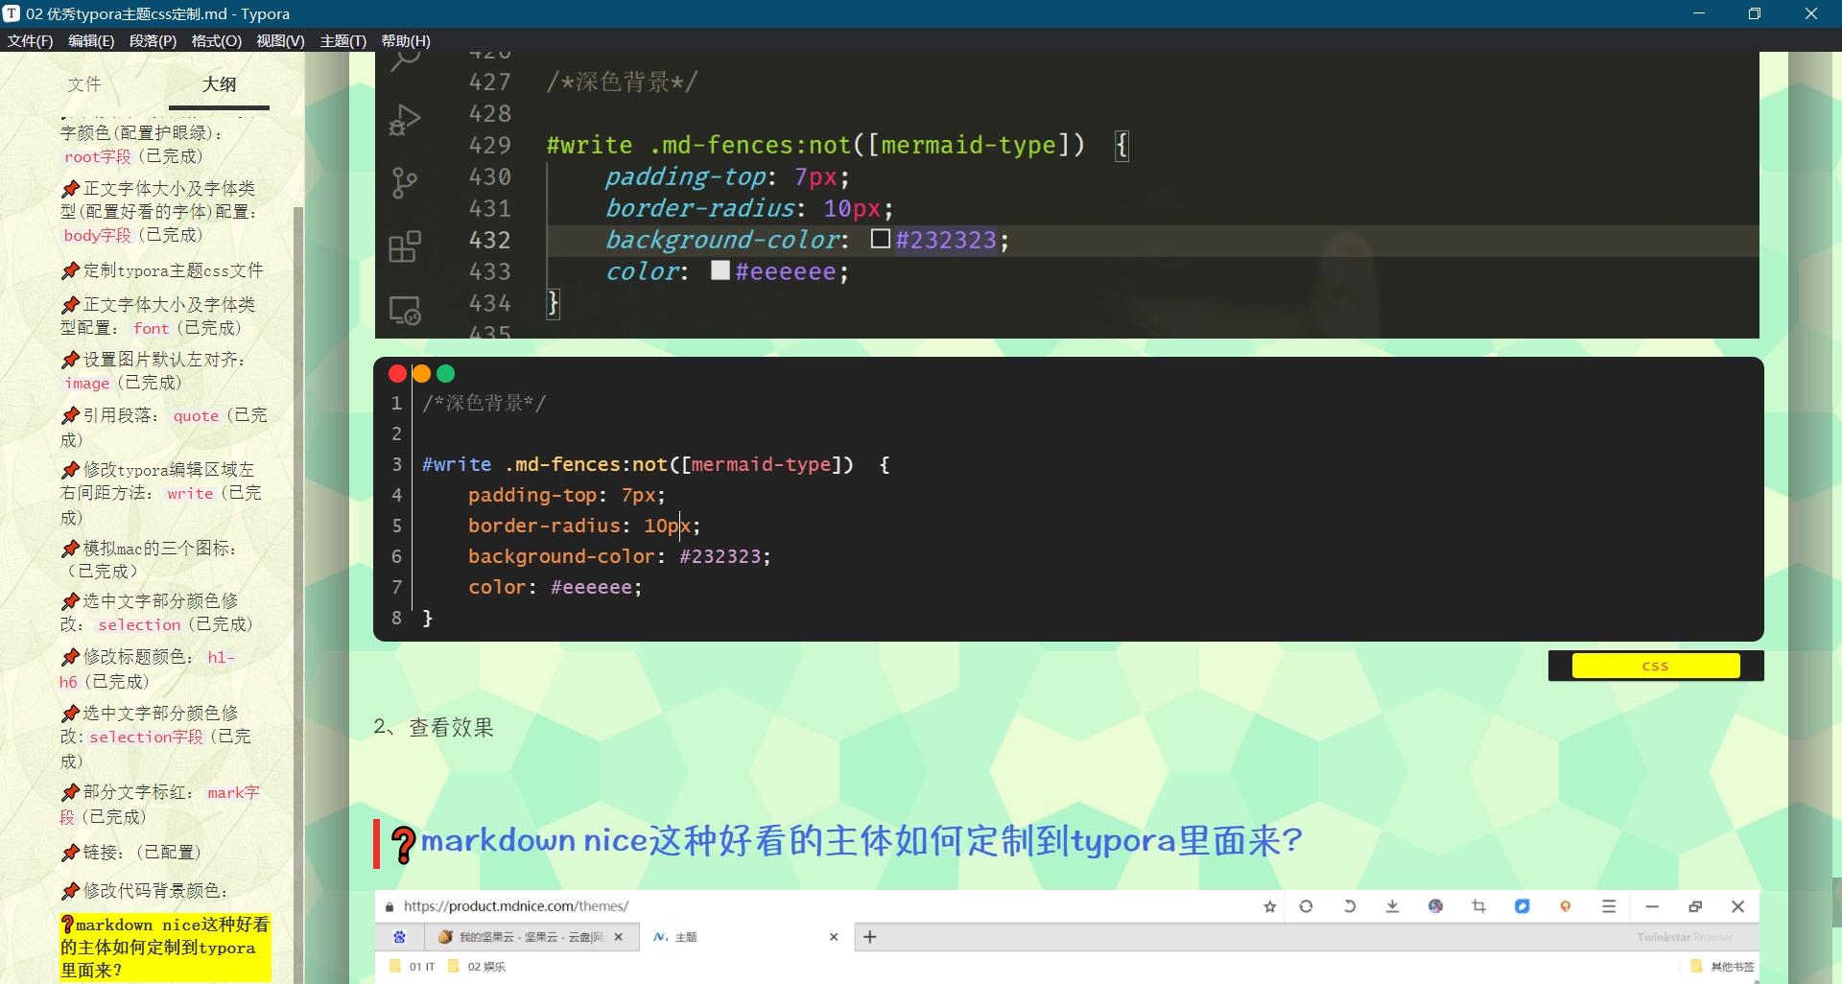Screen dimensions: 1842x984
Task: Click the #232323 color swatch in screenshot
Action: pos(881,239)
